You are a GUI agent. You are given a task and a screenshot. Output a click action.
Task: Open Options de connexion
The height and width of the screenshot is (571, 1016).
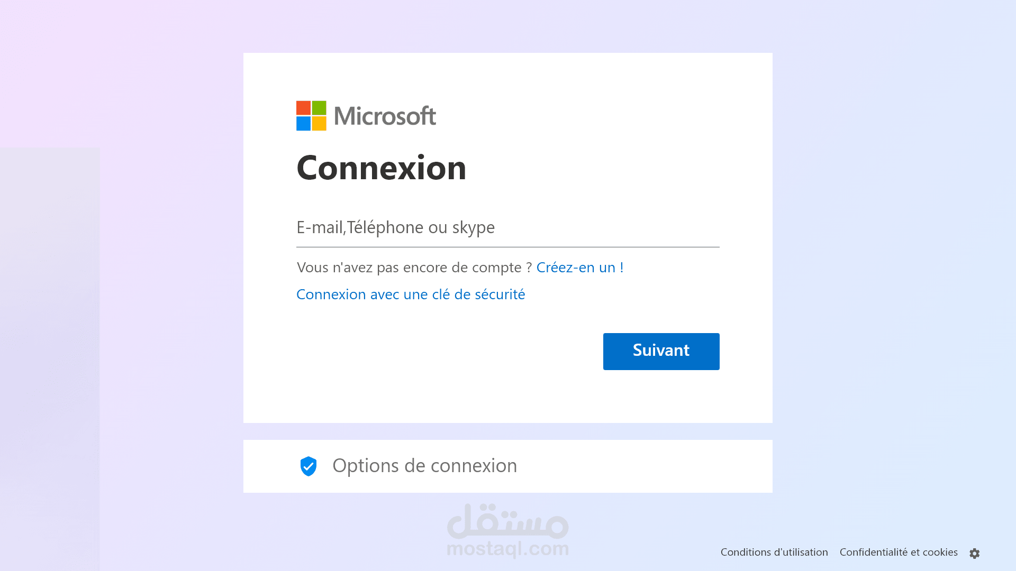[x=424, y=466]
